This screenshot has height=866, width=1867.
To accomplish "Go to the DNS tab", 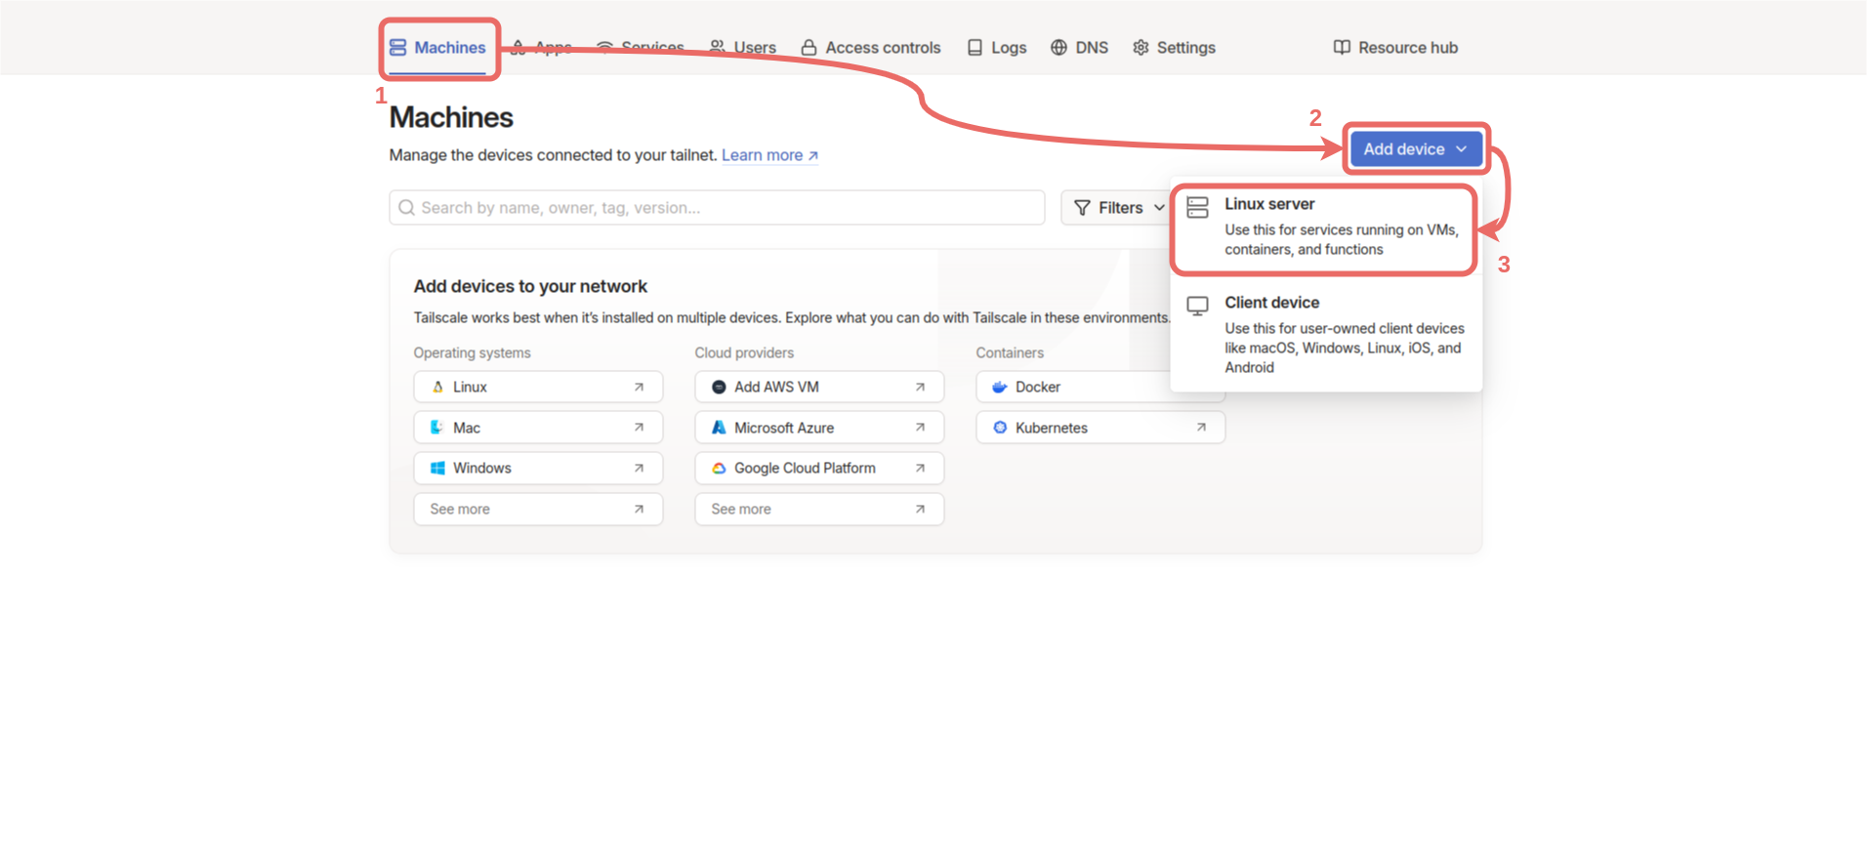I will click(x=1080, y=48).
